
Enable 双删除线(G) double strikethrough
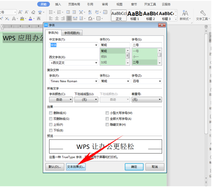(51, 119)
